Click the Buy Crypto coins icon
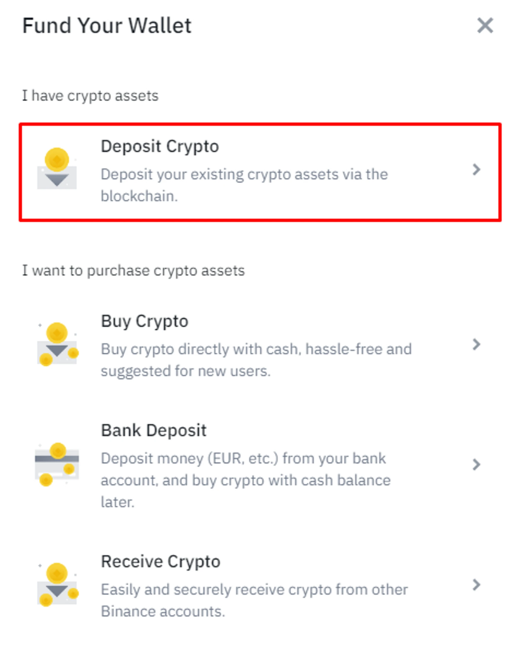This screenshot has height=647, width=507. (57, 344)
